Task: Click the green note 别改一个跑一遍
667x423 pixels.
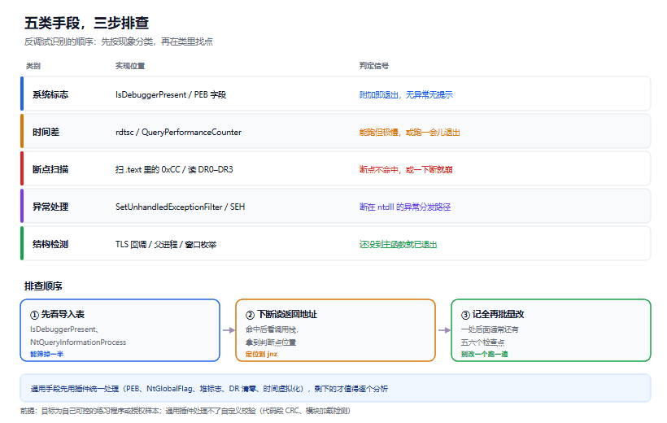Action: [485, 354]
